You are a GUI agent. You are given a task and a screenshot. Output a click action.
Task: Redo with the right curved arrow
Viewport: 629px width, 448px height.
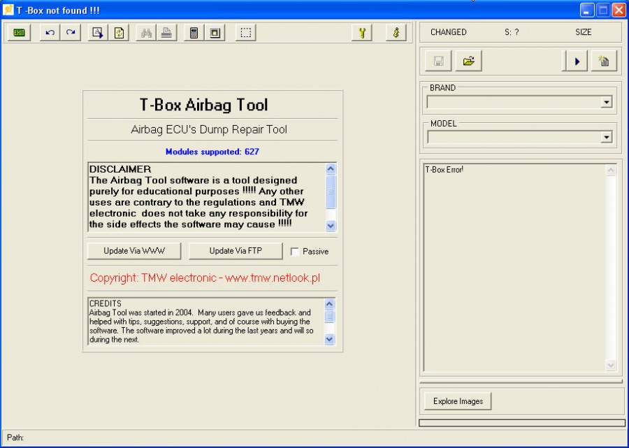[71, 32]
